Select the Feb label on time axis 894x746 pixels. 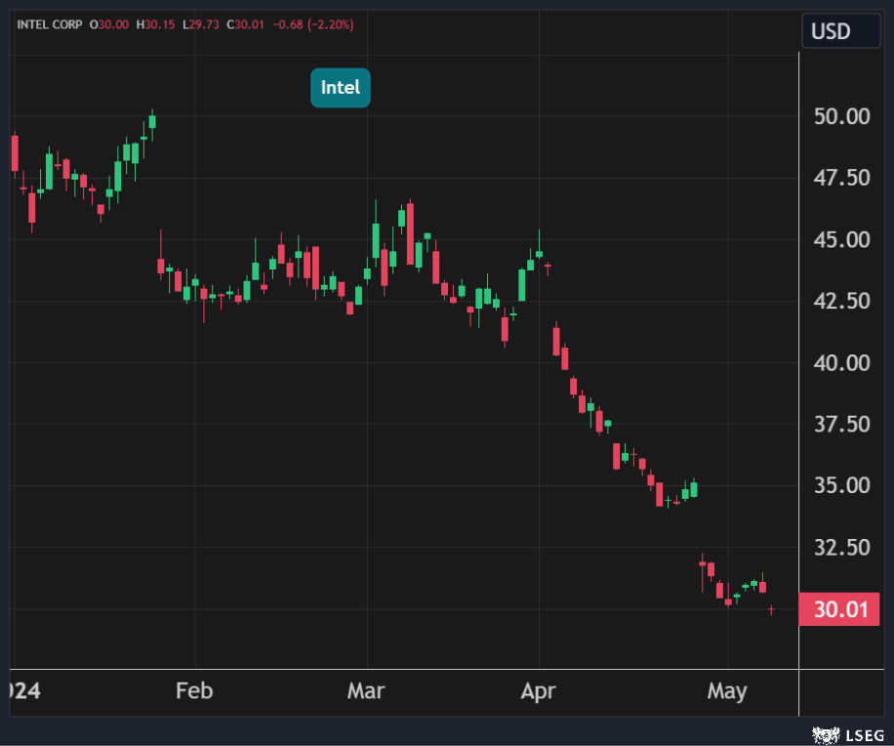194,691
